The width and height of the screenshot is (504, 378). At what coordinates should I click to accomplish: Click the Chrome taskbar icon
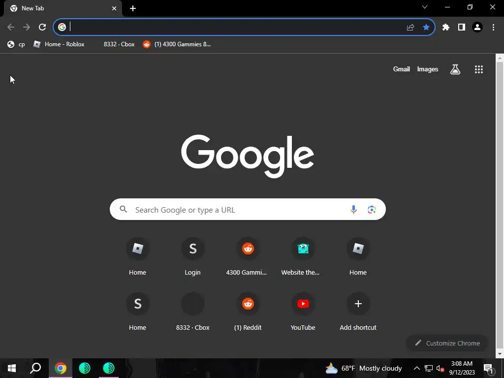coord(61,368)
